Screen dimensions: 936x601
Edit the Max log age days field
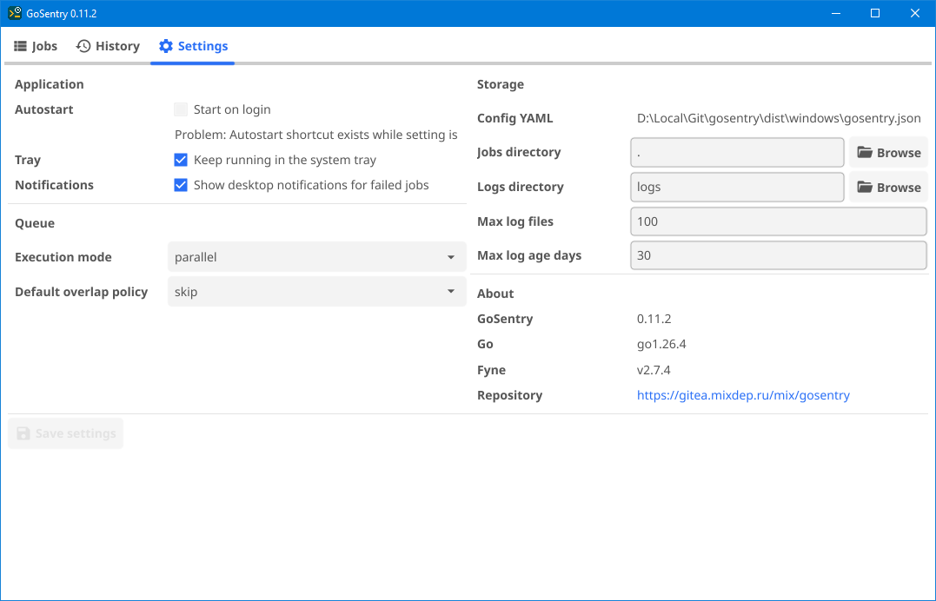pos(779,255)
